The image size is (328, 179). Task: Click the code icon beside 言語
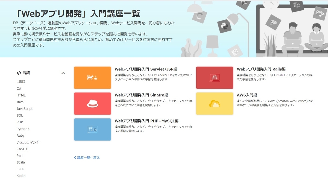(19, 73)
